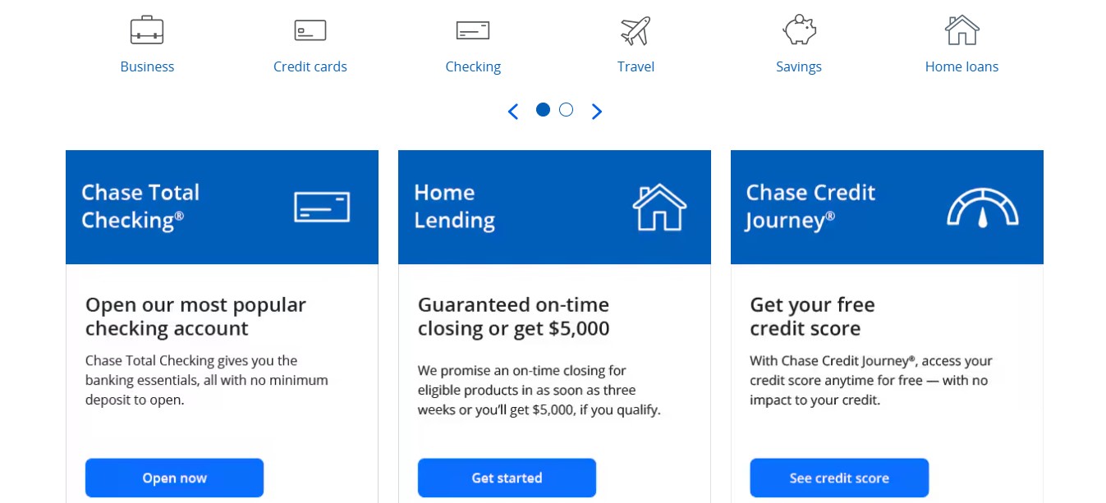Switch to the second carousel page dot
Screen dimensions: 1106x503
(x=566, y=110)
